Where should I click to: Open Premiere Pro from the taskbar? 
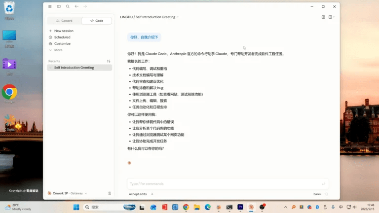point(240,207)
